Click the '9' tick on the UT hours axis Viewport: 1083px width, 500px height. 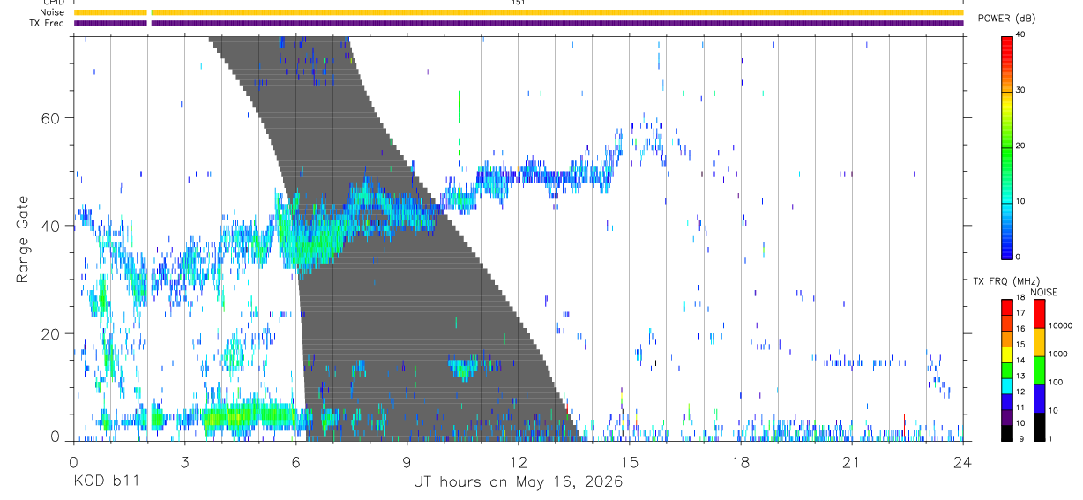point(407,462)
